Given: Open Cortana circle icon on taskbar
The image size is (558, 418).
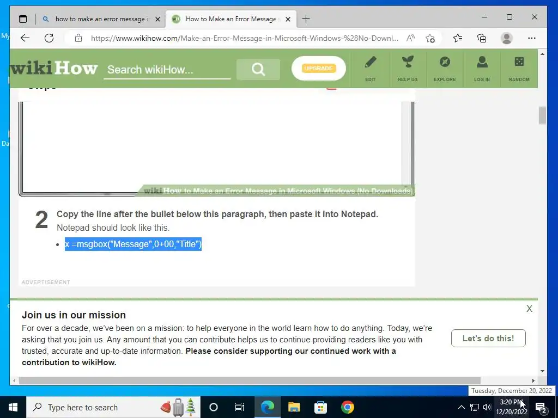Looking at the screenshot, I should (x=213, y=407).
